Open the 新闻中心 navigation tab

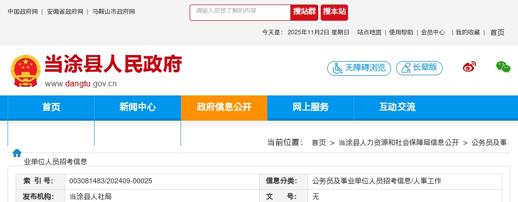click(x=138, y=108)
